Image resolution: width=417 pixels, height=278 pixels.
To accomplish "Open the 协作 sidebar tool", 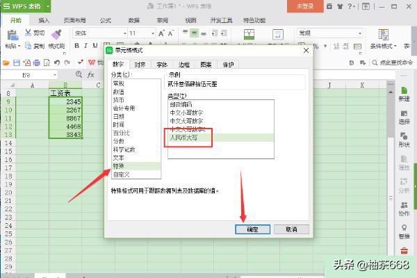I will (404, 208).
